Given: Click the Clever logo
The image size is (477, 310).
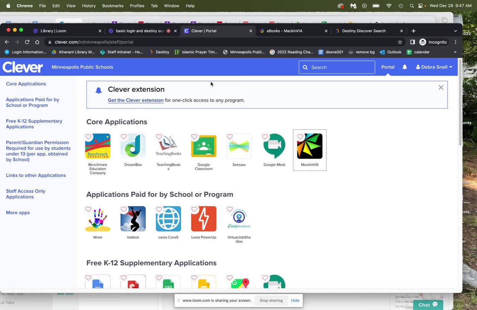Looking at the screenshot, I should (x=23, y=67).
